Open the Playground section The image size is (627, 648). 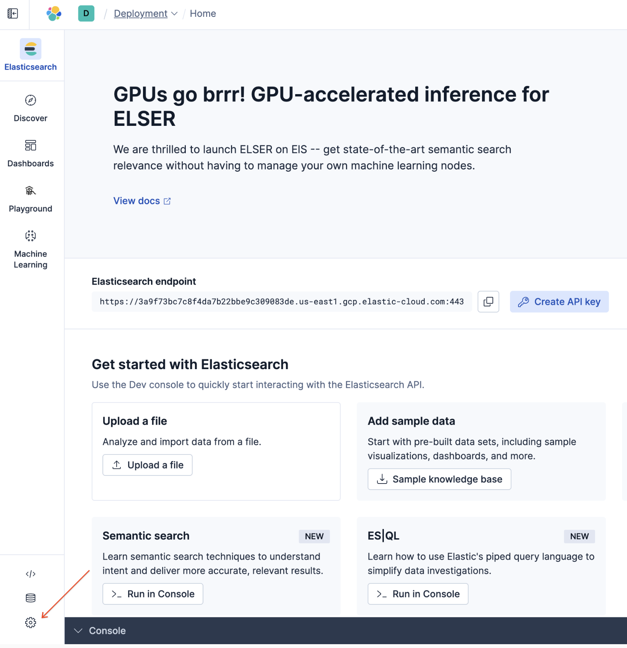30,190
